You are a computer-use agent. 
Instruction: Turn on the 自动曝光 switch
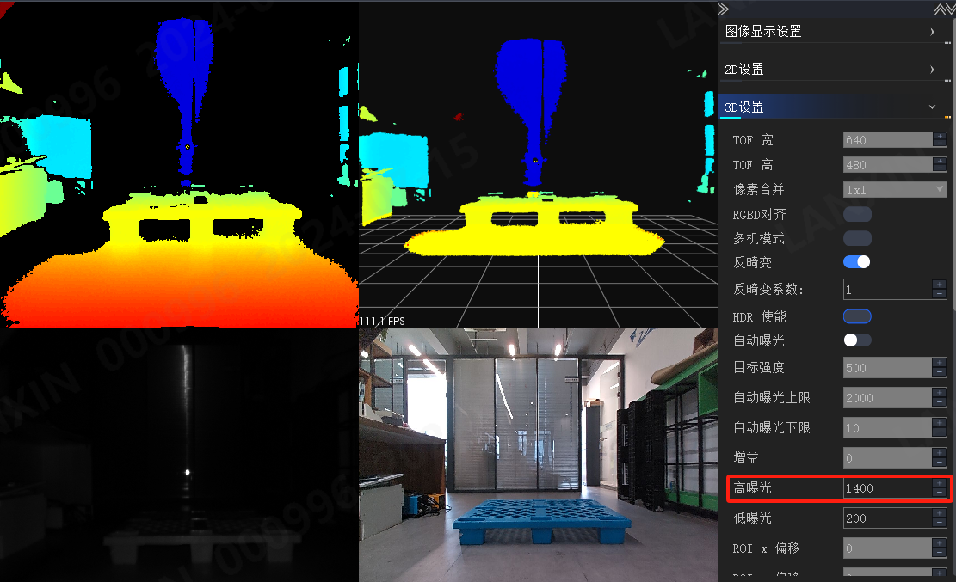[857, 340]
